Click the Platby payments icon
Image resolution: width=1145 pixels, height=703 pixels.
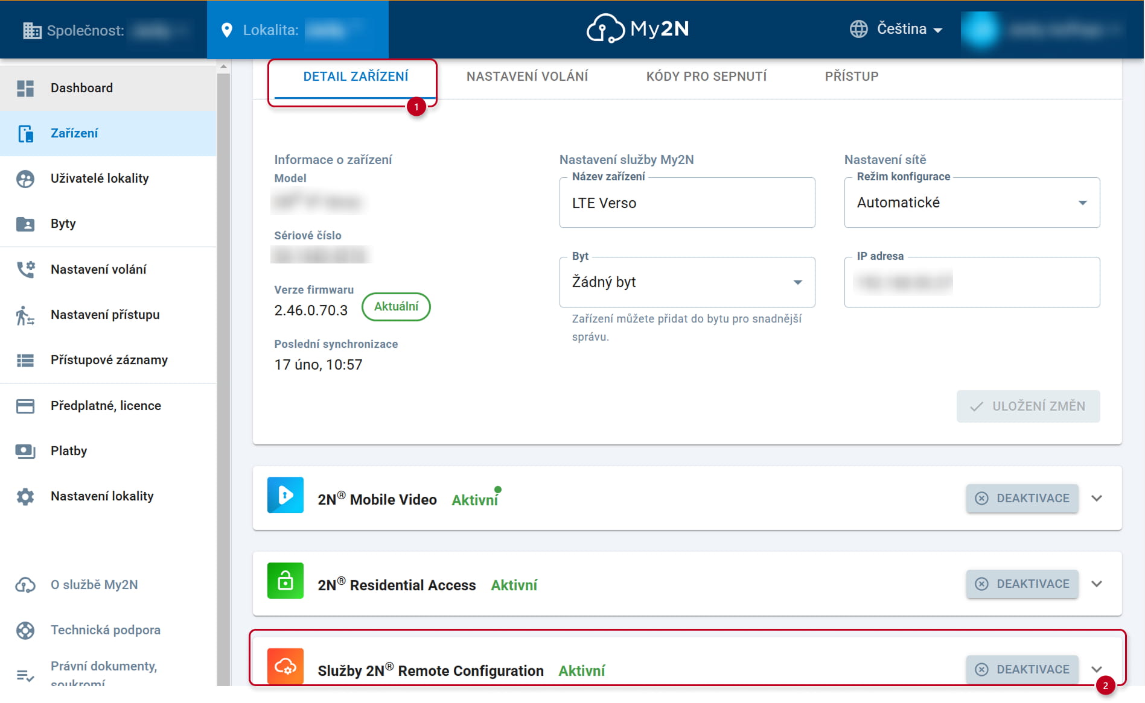coord(25,451)
